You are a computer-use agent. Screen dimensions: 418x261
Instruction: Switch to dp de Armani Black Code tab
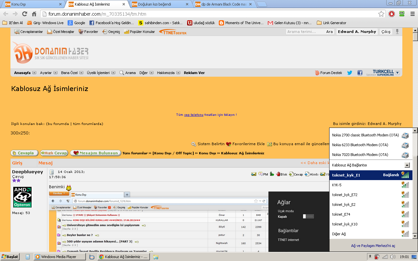(x=224, y=4)
